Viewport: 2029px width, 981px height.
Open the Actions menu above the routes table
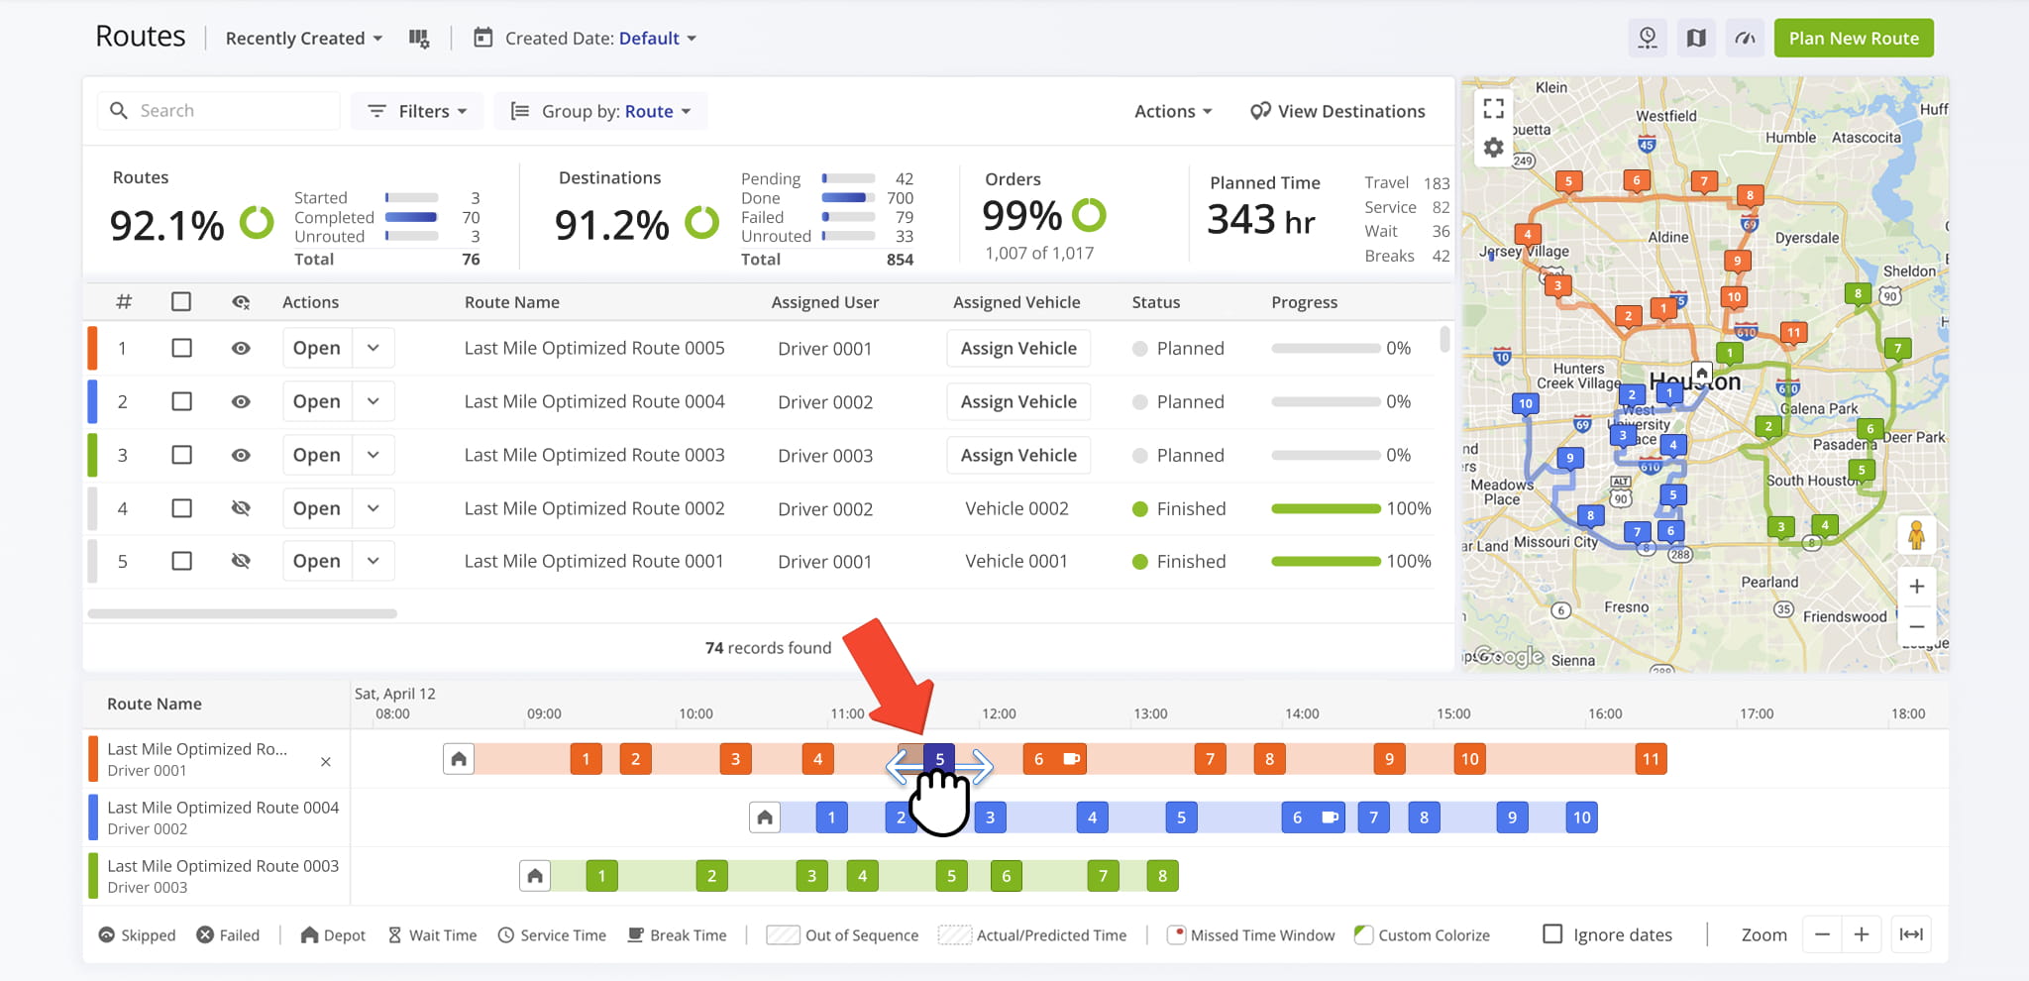(1172, 111)
